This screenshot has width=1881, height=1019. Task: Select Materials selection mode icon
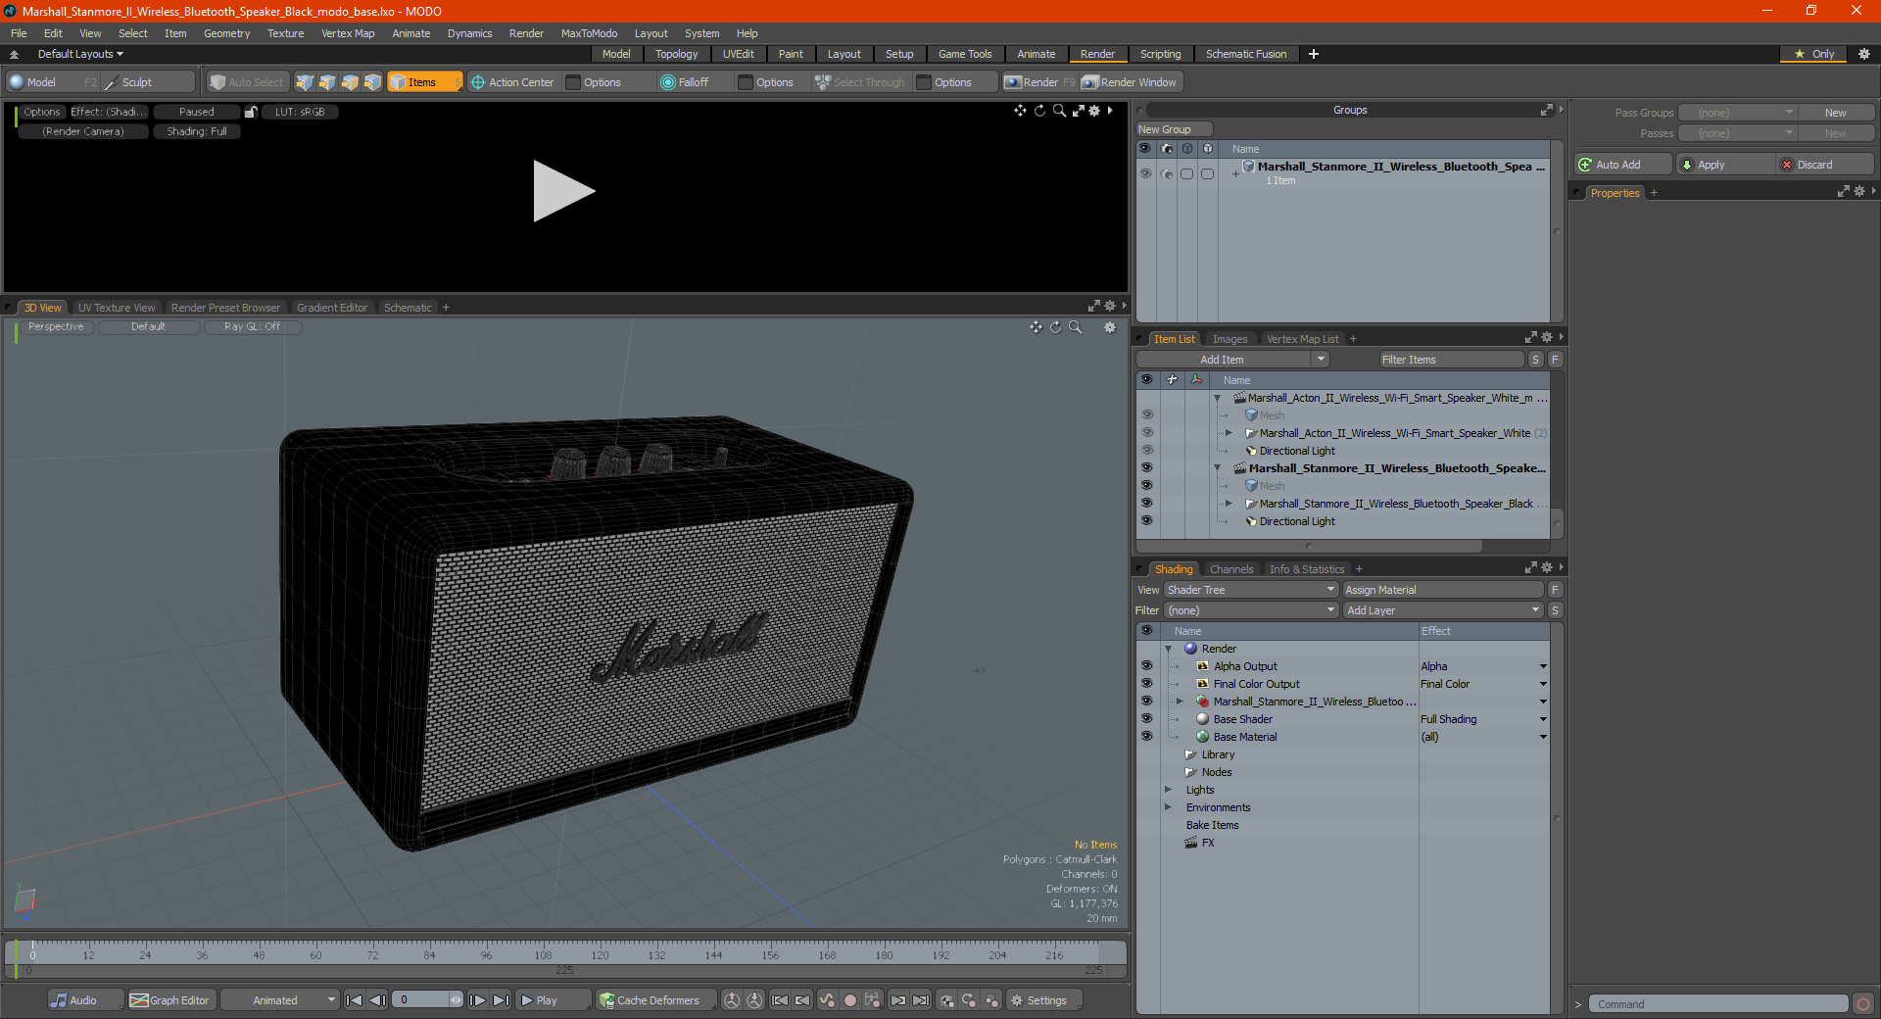[372, 82]
